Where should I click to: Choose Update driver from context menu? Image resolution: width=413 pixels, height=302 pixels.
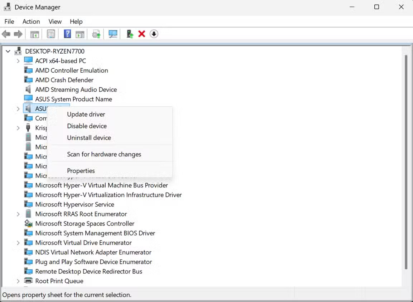86,114
